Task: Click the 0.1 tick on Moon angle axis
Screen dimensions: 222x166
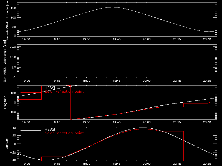Action: (x=14, y=77)
